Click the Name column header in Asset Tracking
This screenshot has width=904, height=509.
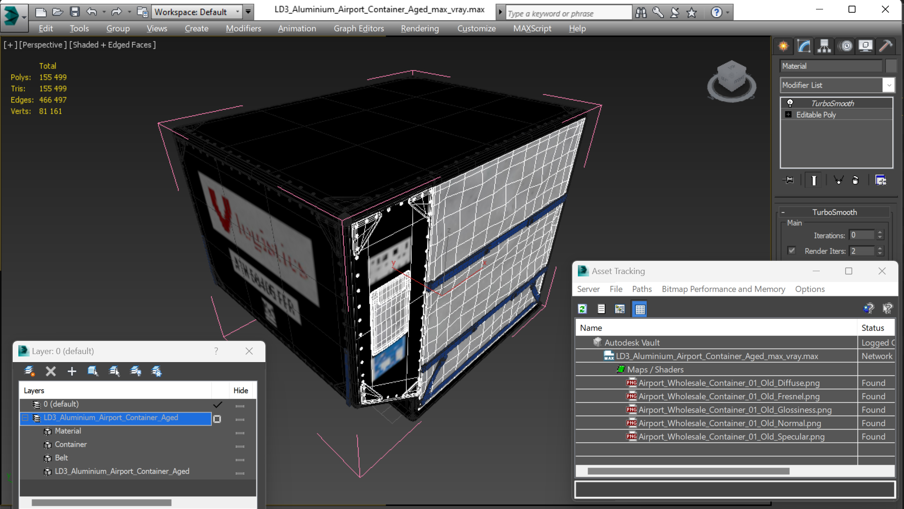tap(716, 328)
